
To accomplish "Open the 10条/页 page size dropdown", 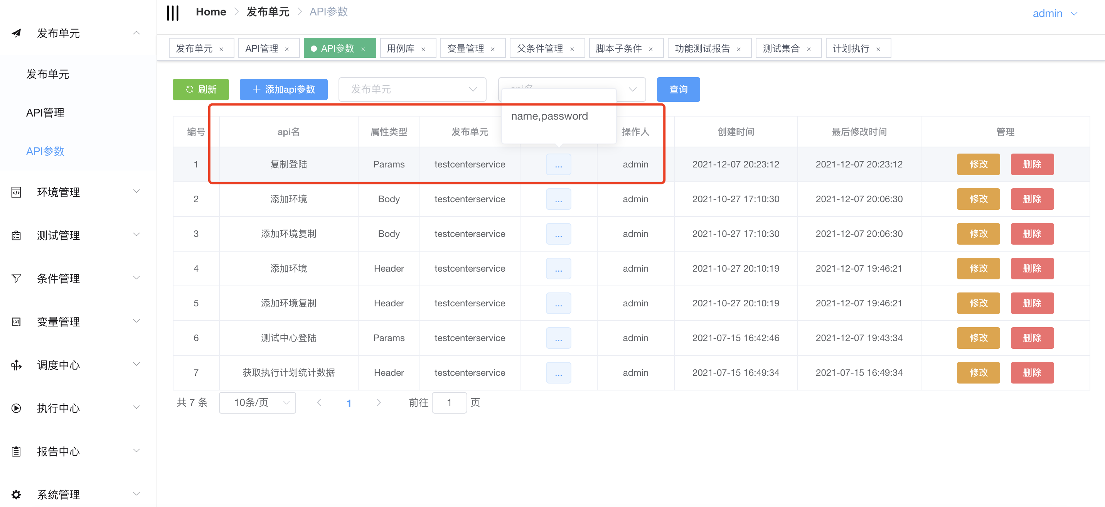I will coord(258,403).
